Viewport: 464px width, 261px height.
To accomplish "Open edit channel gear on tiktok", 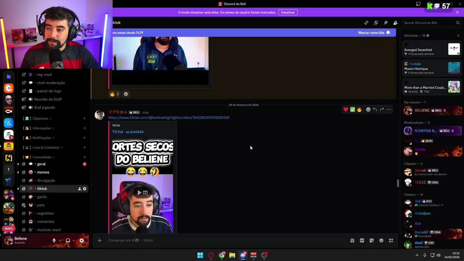I will 85,189.
